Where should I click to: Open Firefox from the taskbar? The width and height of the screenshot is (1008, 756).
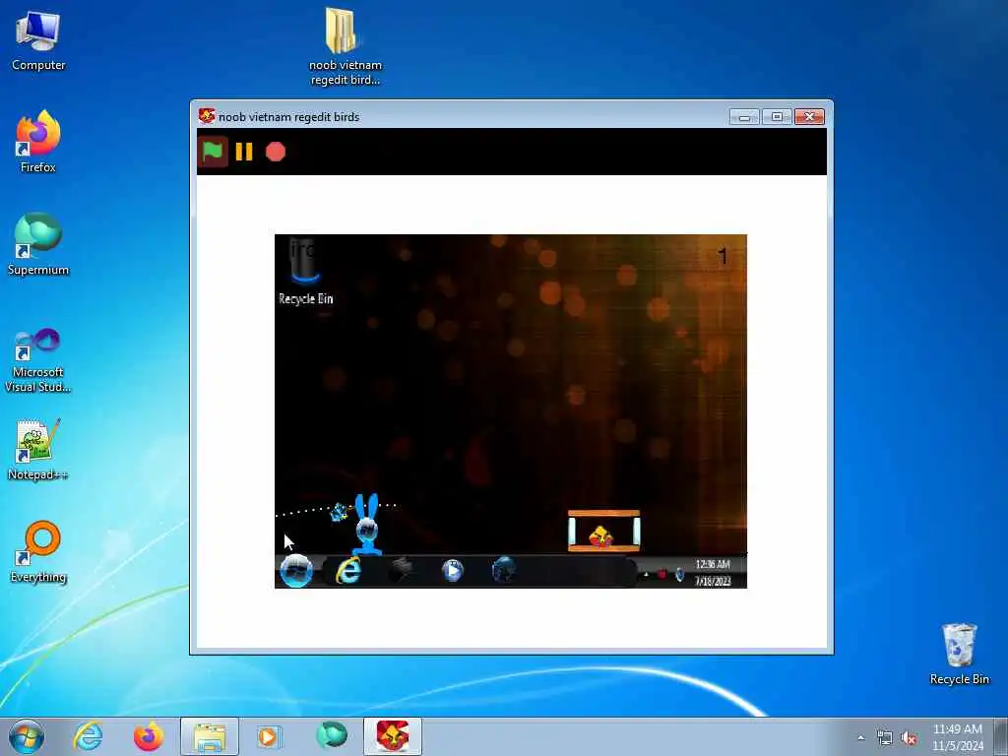[x=149, y=736]
